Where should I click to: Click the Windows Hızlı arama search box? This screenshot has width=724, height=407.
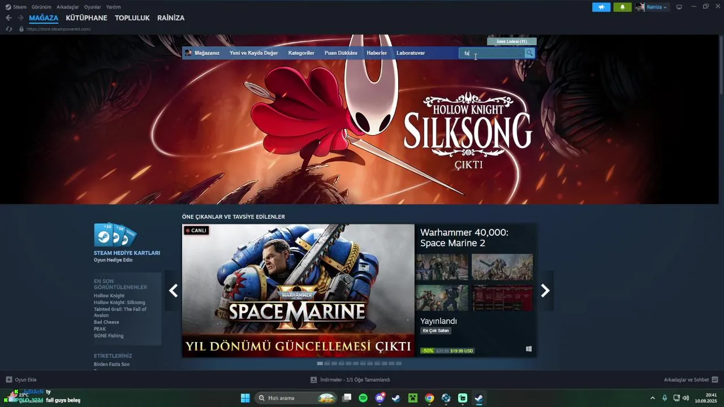297,398
